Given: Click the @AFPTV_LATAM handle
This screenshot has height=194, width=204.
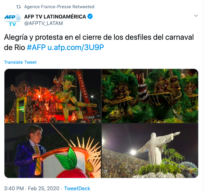Looking at the screenshot, I should click(x=43, y=23).
